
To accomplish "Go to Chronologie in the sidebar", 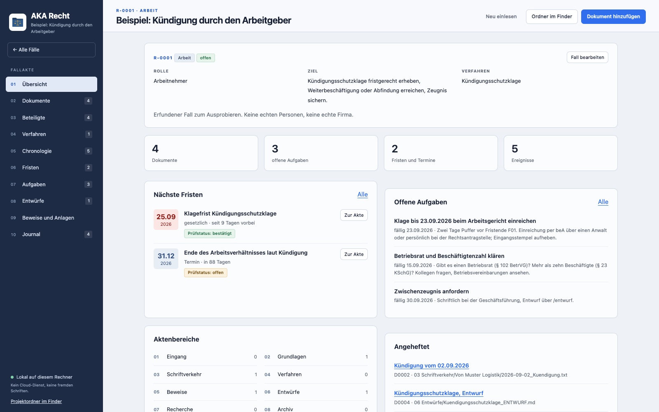I will pyautogui.click(x=51, y=151).
